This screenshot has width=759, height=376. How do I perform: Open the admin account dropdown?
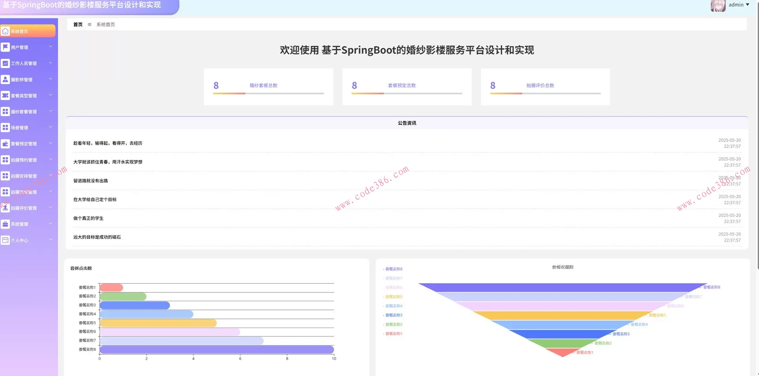click(x=738, y=5)
